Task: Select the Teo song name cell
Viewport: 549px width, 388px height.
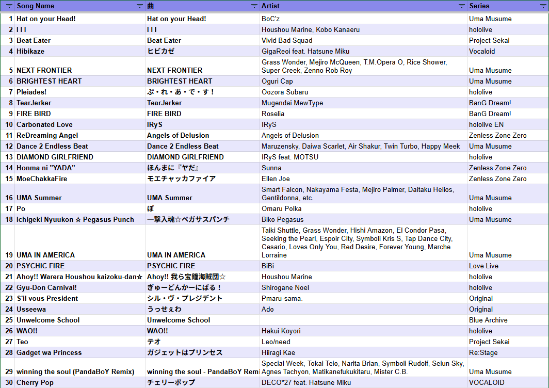Action: (x=80, y=342)
